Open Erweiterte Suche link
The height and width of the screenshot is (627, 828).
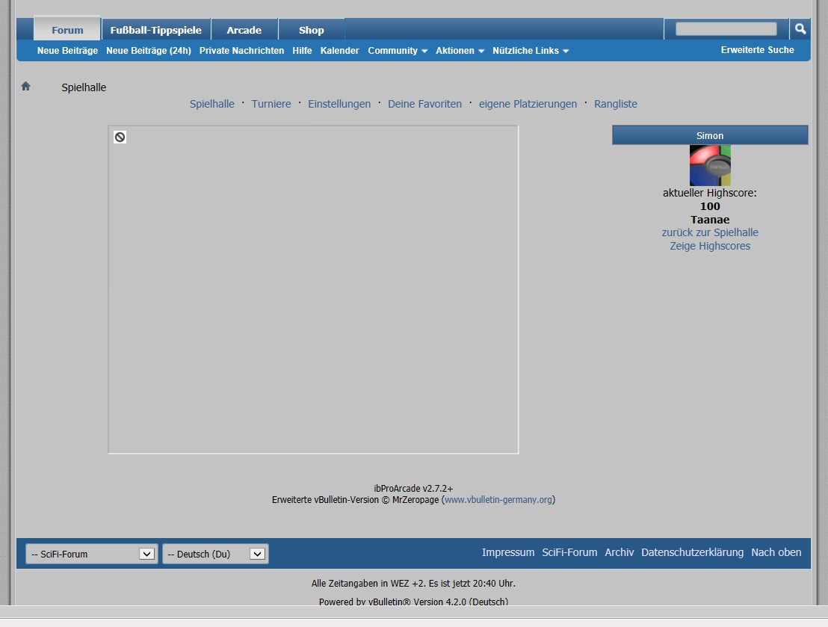point(757,50)
